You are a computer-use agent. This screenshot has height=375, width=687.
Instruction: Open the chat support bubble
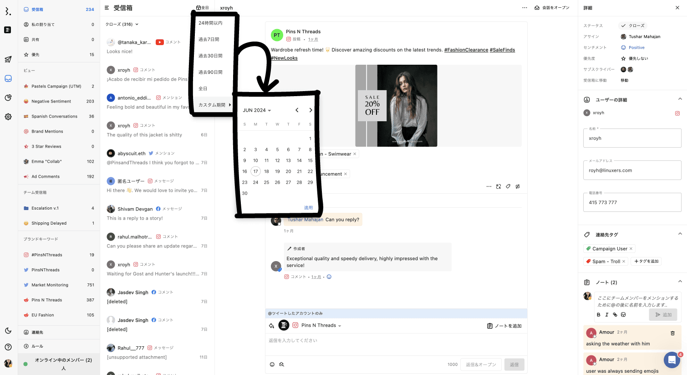(672, 360)
